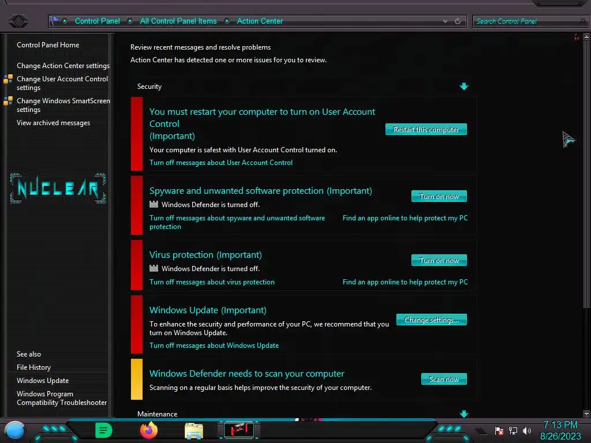
Task: Open the green notes app in taskbar
Action: pyautogui.click(x=103, y=430)
